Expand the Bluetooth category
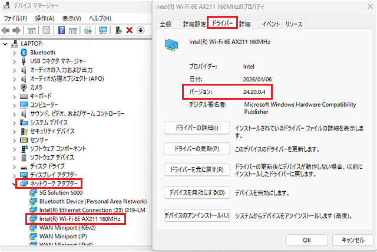The height and width of the screenshot is (252, 377). 14,53
